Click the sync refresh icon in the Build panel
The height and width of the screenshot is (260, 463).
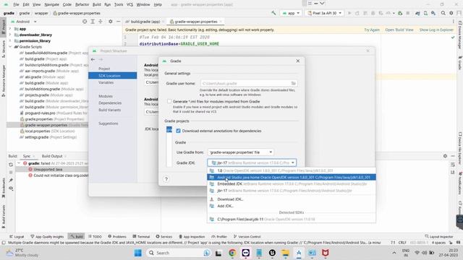pos(11,165)
